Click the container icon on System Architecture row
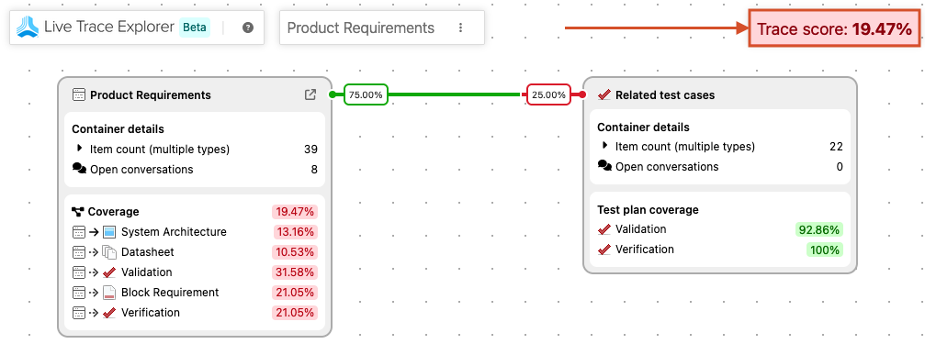 coord(78,232)
